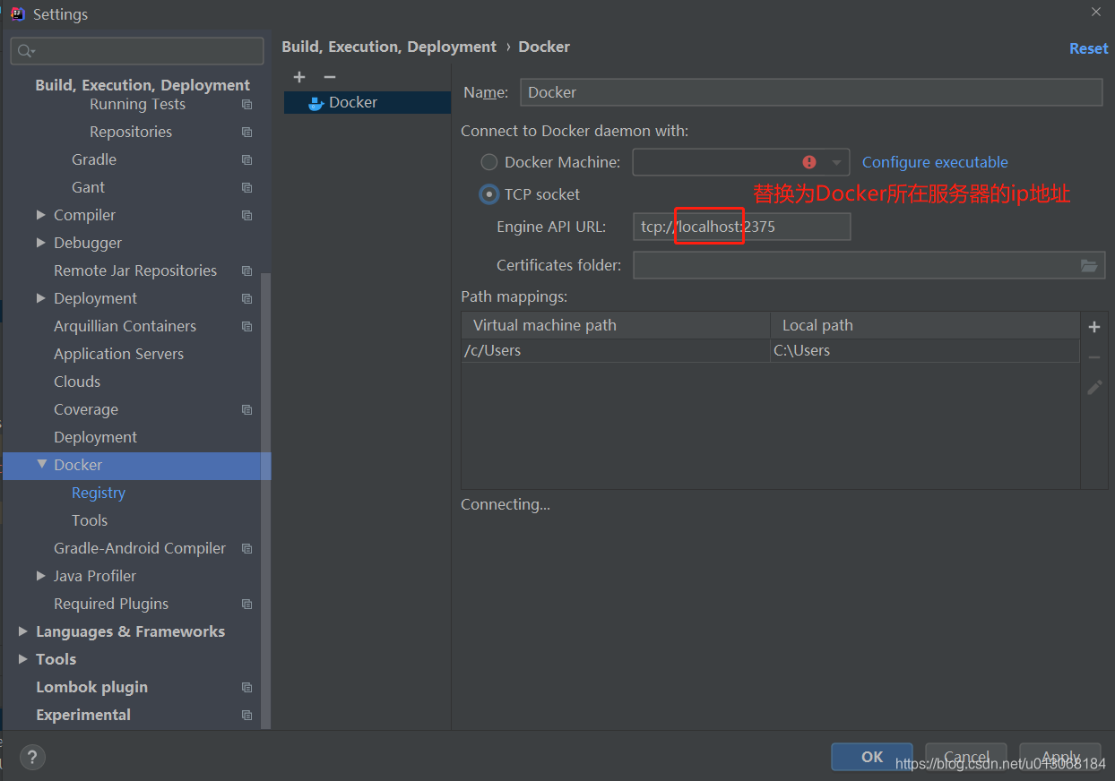This screenshot has width=1115, height=781.
Task: Click the OK button
Action: [872, 757]
